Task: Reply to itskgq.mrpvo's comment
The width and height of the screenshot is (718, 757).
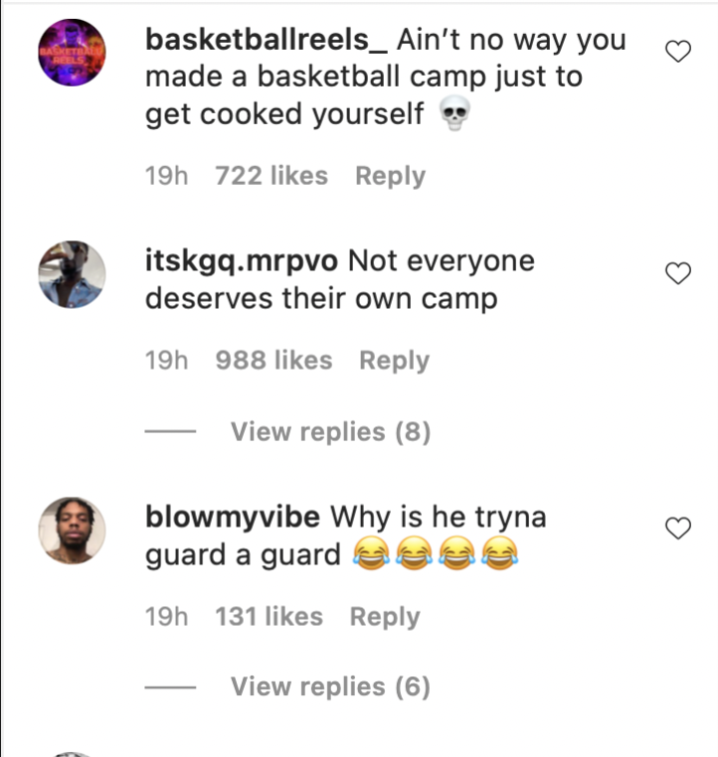Action: pos(394,361)
